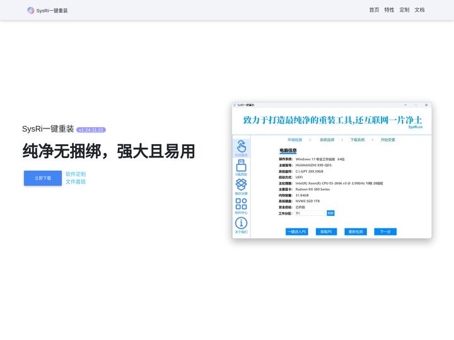Viewport: 454px width, 340px height.
Task: Click the SysRi.cn text in banner
Action: [x=415, y=127]
